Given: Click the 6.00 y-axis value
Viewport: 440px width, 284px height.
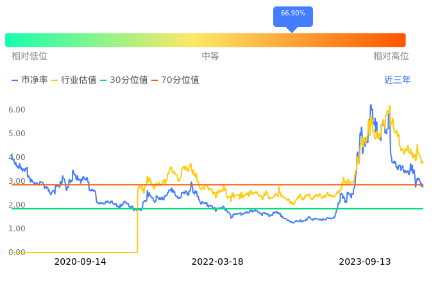Looking at the screenshot, I should point(17,110).
